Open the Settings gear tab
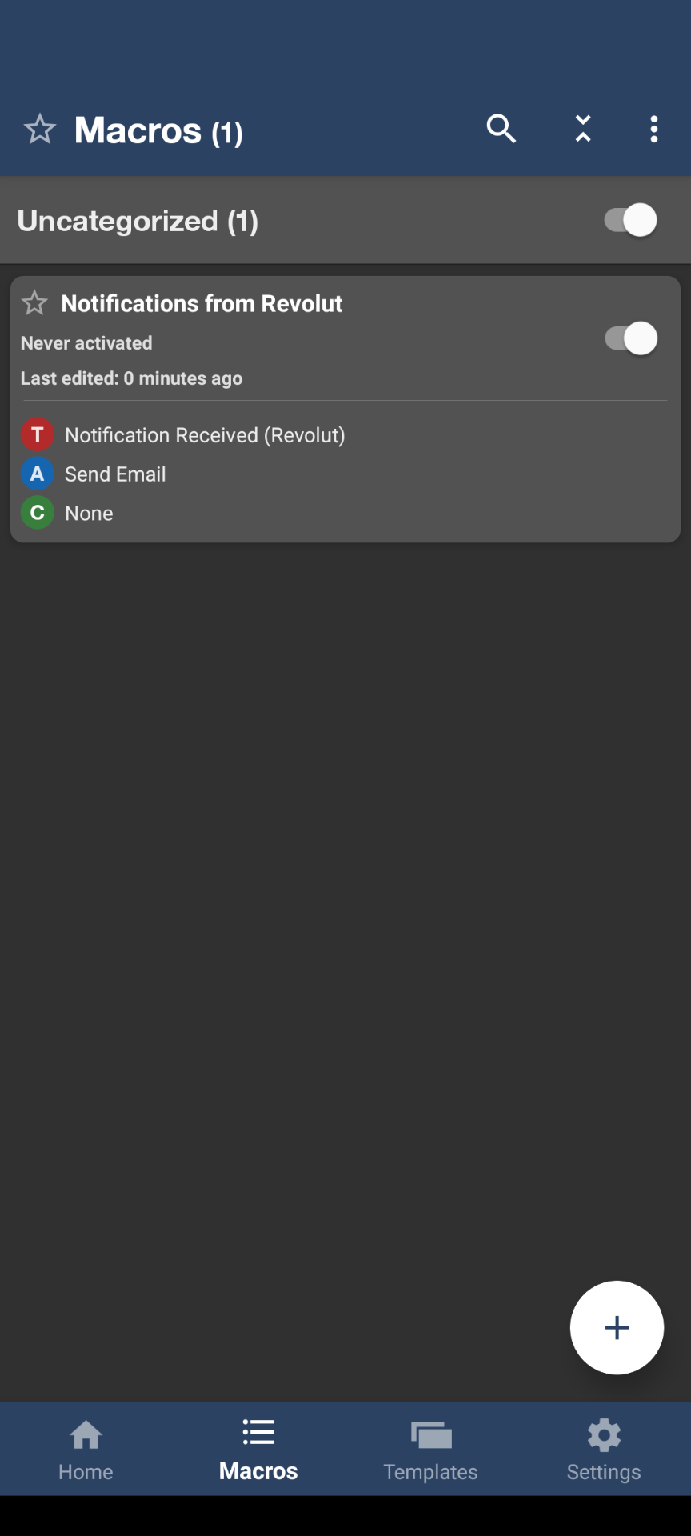Viewport: 691px width, 1536px height. (x=604, y=1450)
